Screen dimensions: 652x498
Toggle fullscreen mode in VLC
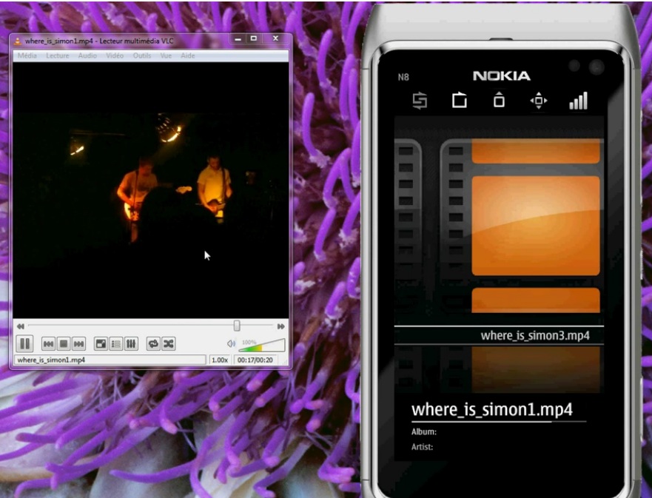tap(101, 343)
